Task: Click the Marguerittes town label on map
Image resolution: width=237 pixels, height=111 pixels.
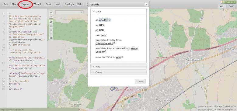Action: pos(163,100)
